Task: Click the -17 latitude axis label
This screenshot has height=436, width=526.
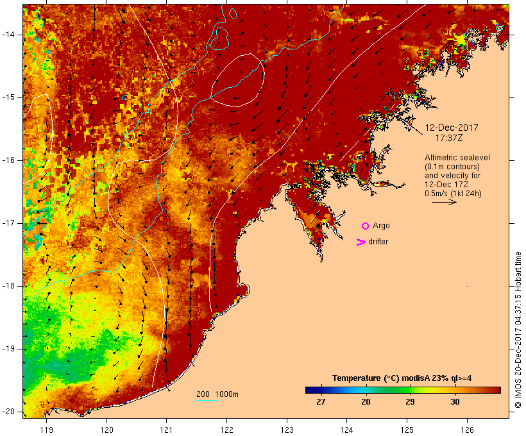Action: [x=8, y=223]
